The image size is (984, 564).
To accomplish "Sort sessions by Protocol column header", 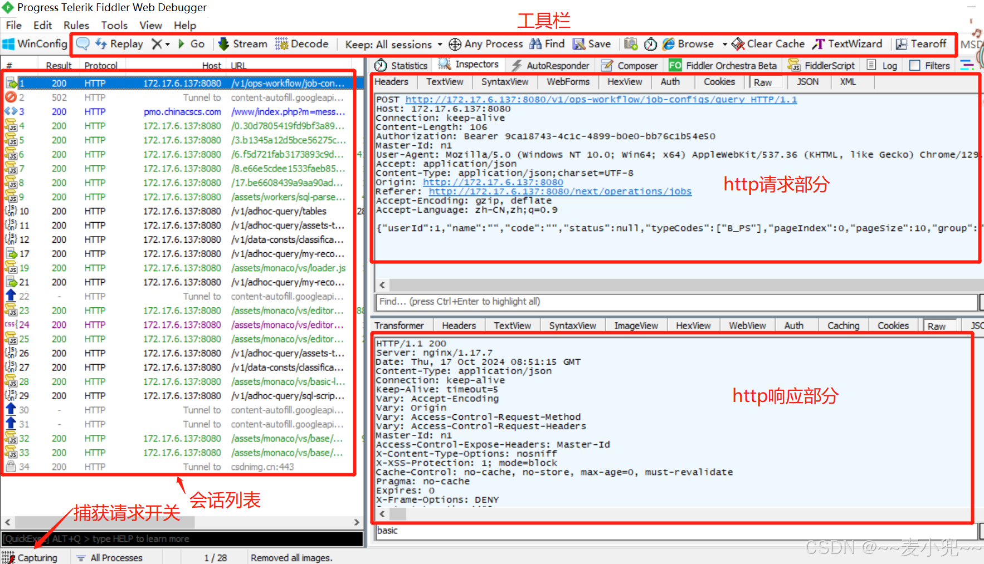I will (x=101, y=66).
